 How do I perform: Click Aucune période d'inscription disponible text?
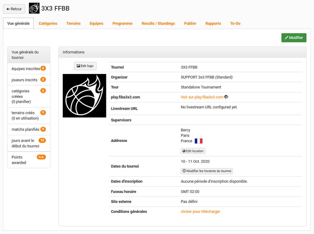(x=214, y=182)
